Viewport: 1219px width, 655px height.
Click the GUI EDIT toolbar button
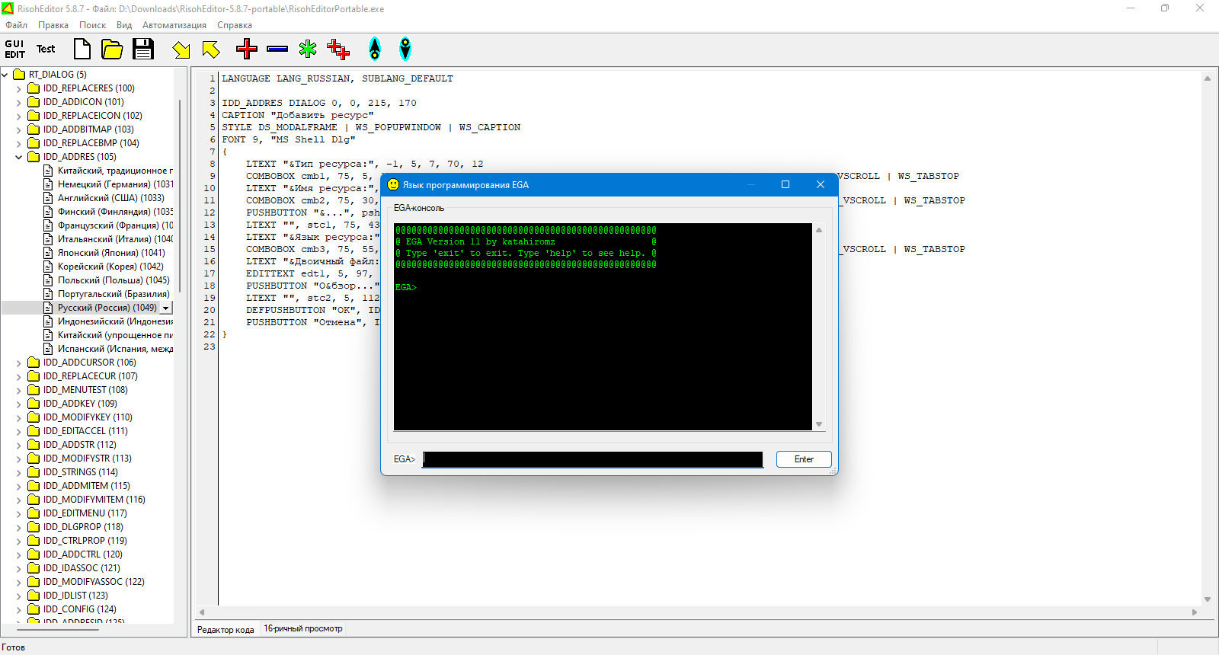click(15, 50)
